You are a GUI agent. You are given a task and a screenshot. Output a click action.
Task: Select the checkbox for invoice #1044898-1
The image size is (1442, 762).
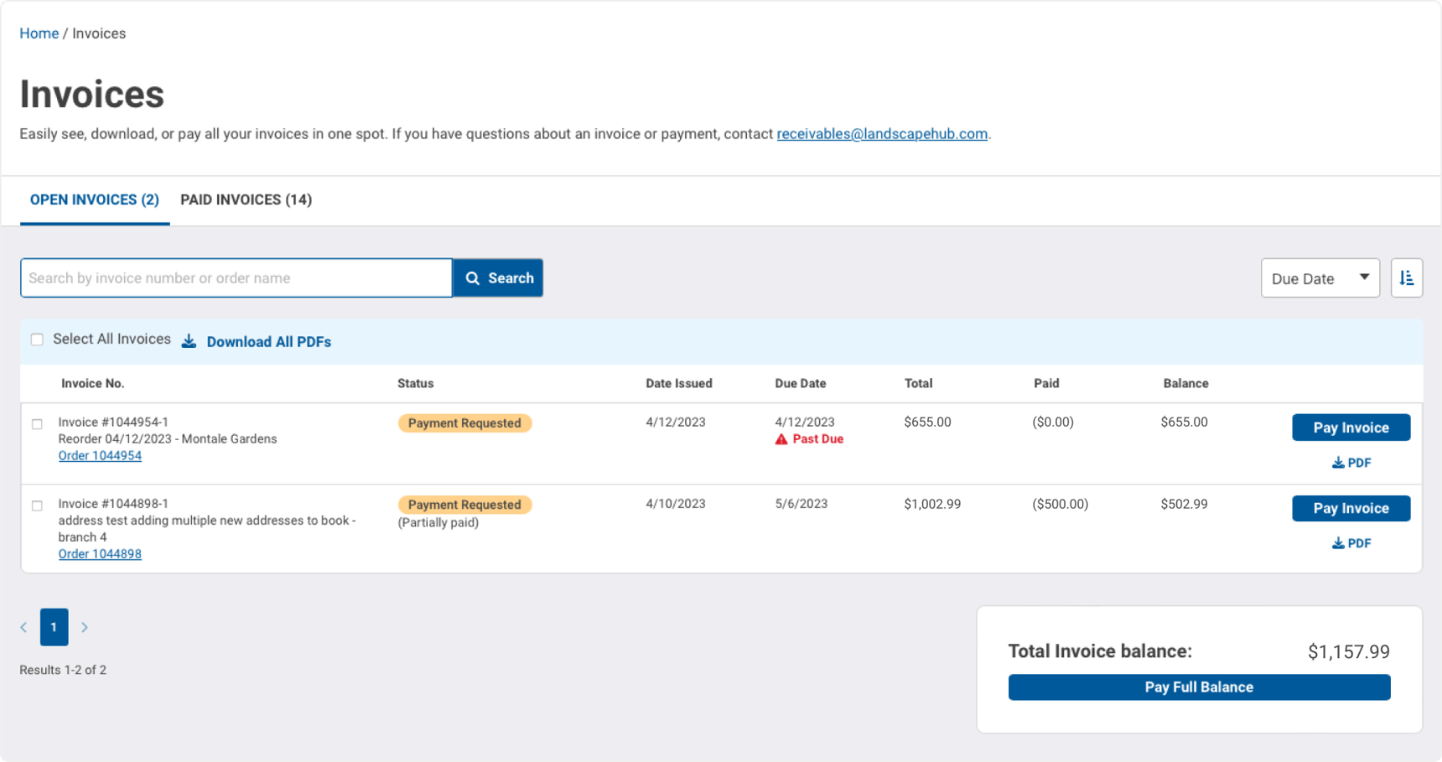[x=37, y=505]
